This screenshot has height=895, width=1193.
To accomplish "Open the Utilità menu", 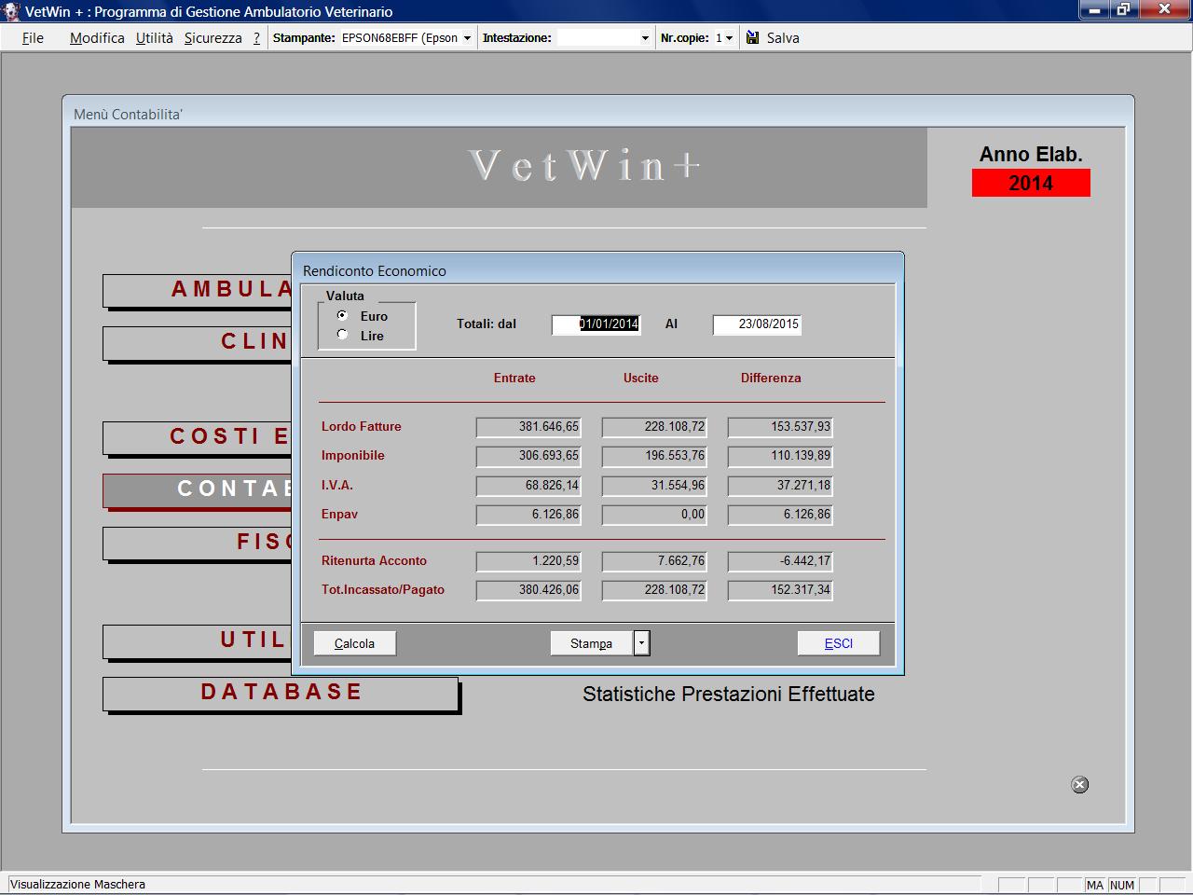I will pos(155,38).
